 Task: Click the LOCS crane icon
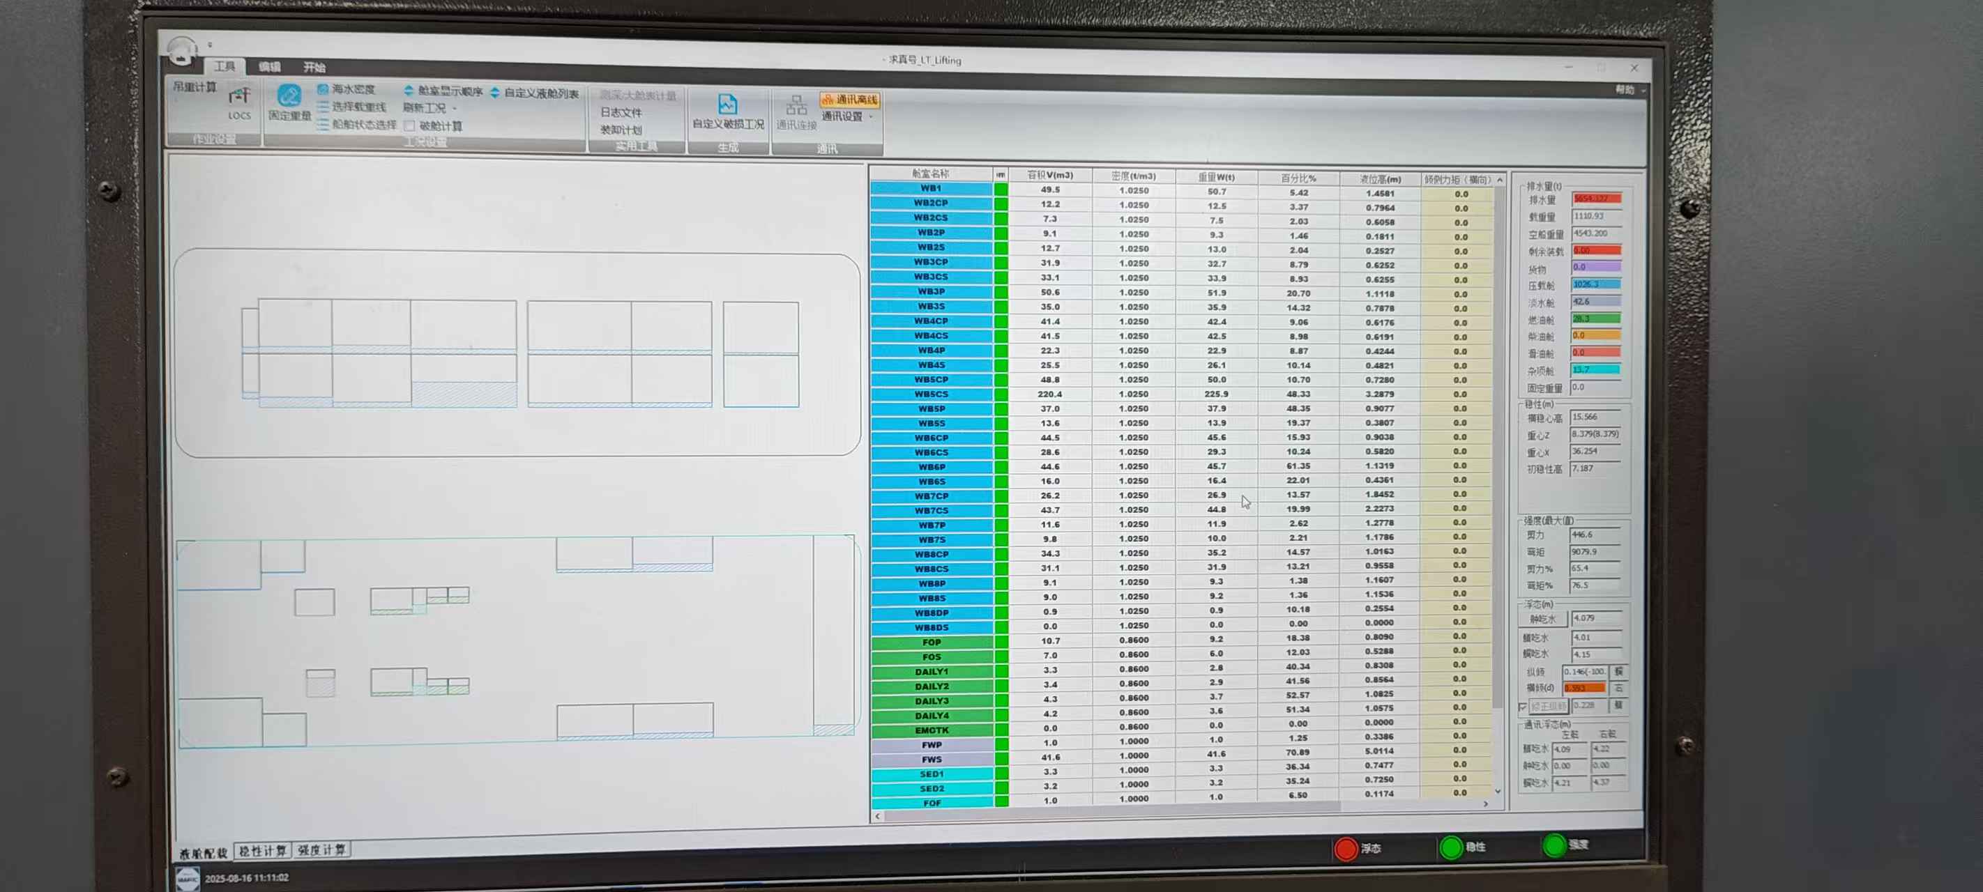(239, 97)
